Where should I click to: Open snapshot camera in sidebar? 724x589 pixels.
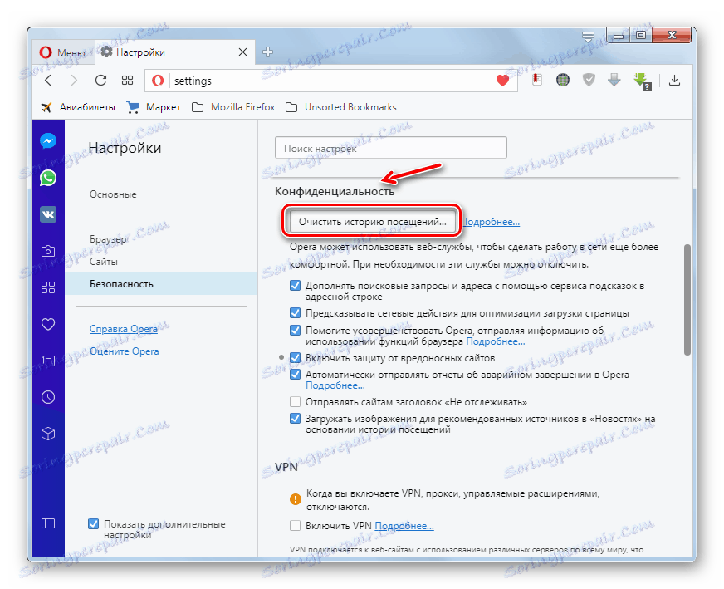point(48,251)
